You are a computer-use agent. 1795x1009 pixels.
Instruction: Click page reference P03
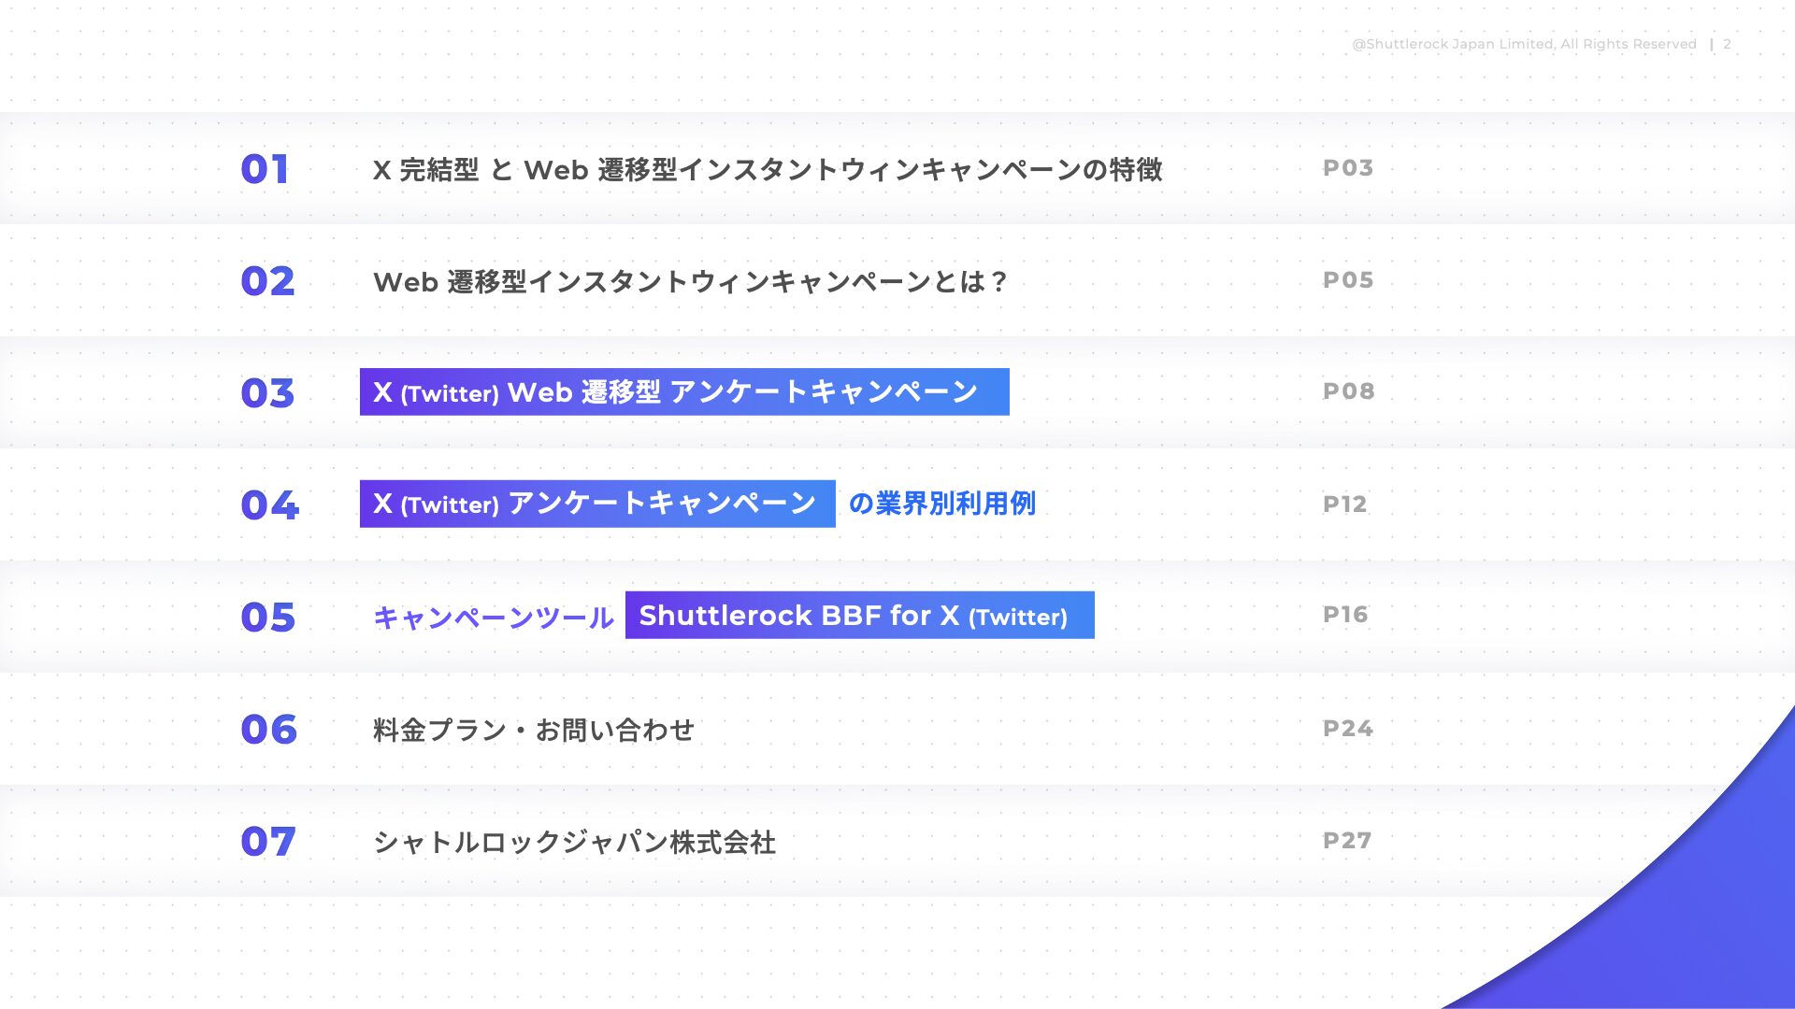coord(1348,168)
